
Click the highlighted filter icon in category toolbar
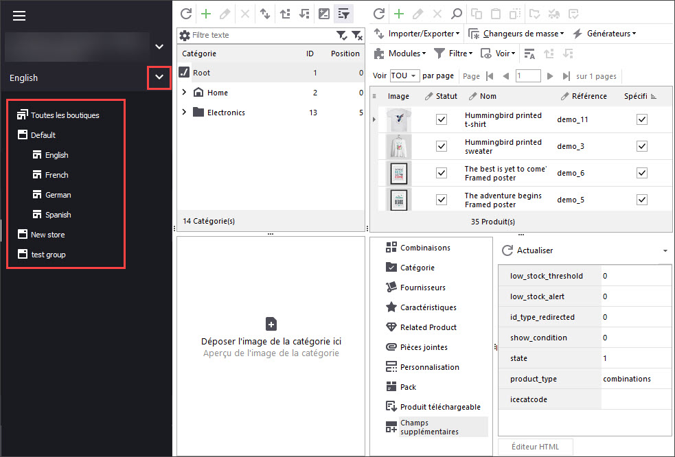point(343,14)
